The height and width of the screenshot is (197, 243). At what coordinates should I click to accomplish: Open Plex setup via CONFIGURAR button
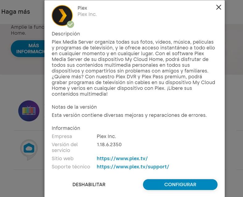(180, 184)
